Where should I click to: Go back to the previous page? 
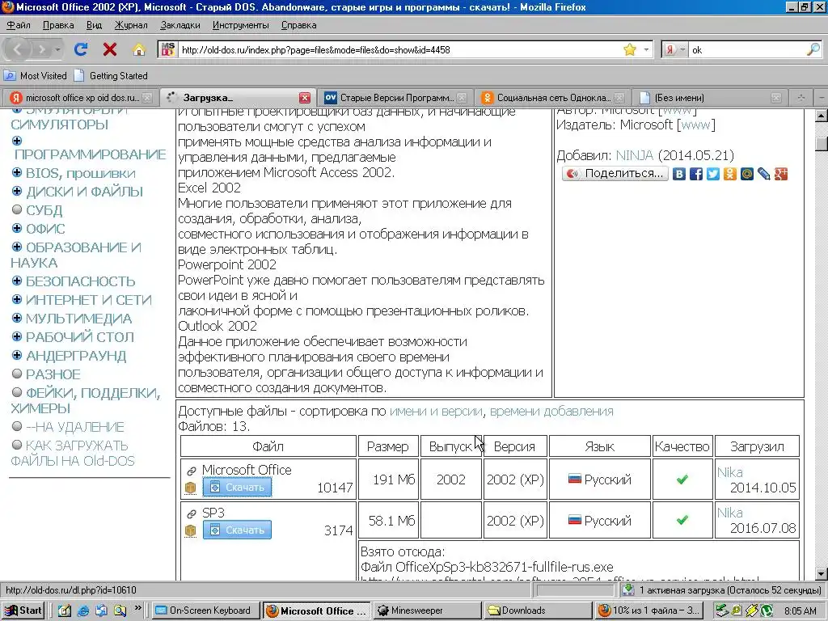point(18,49)
